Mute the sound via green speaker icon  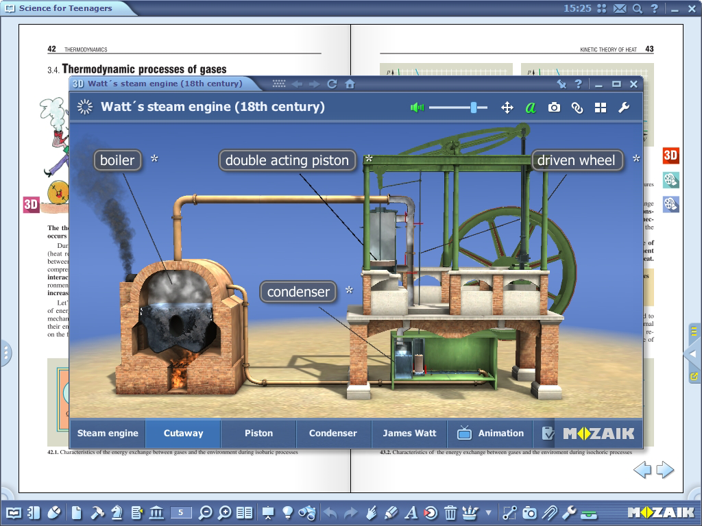click(417, 108)
